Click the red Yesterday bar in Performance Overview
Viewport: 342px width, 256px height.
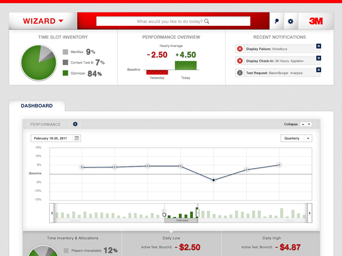click(157, 72)
